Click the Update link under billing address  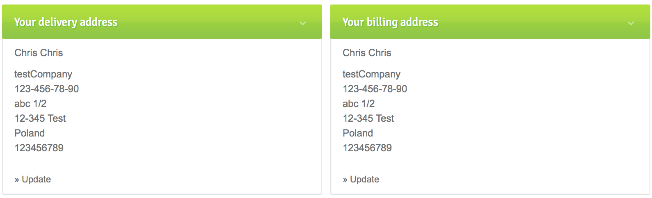(x=364, y=180)
